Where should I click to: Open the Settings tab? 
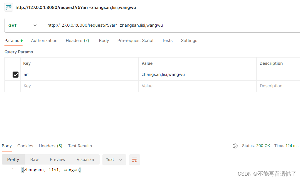click(189, 41)
